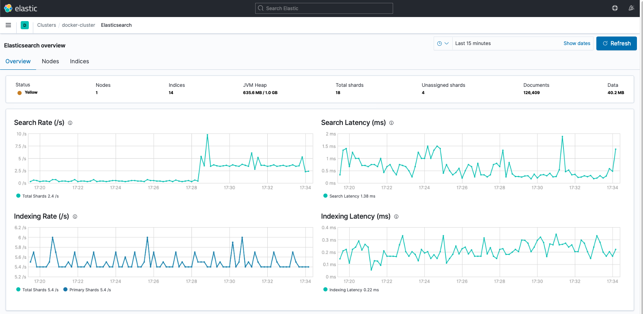Click the Last 15 minutes time range
The image size is (643, 314).
473,43
